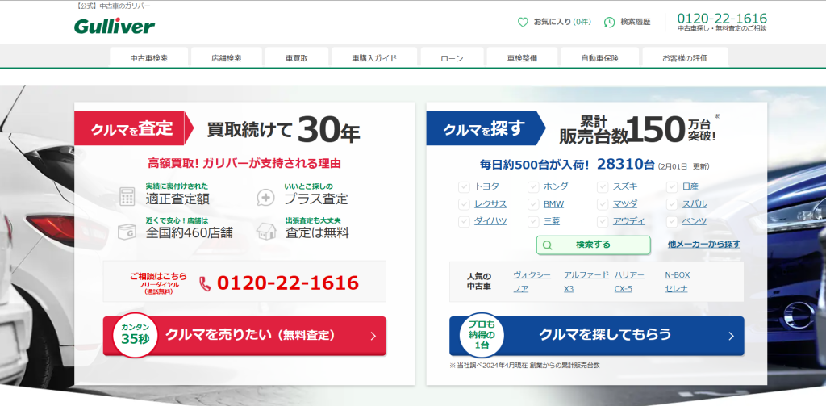This screenshot has width=826, height=406.
Task: Click chevron on クルマを売りたい button
Action: click(373, 337)
